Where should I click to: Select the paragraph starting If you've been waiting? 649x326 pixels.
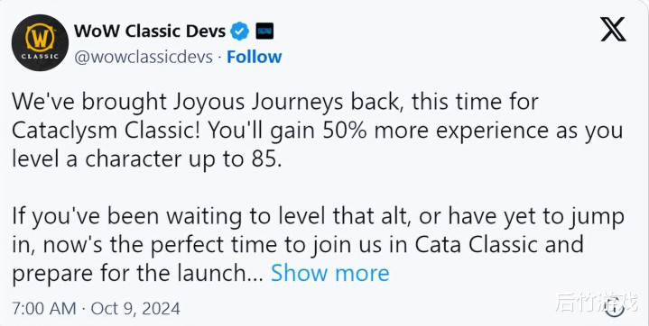coord(318,245)
